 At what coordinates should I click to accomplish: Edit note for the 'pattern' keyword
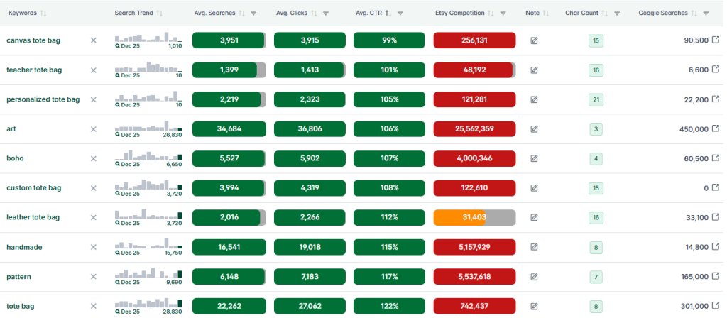(534, 277)
